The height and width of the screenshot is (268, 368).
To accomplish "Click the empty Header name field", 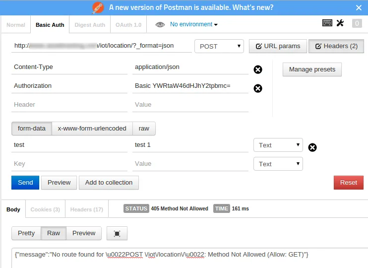I will tap(69, 105).
